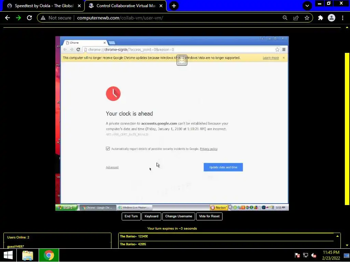Expand the Advanced link
The height and width of the screenshot is (262, 350).
tap(112, 167)
